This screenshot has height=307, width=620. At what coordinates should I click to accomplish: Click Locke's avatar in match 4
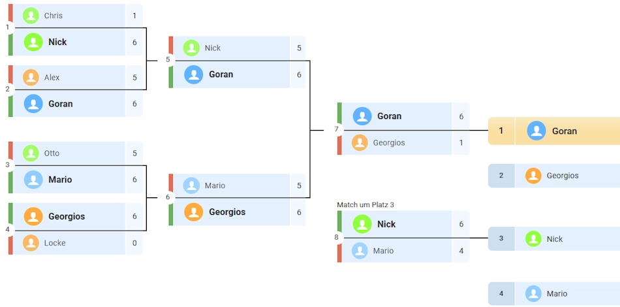point(31,243)
